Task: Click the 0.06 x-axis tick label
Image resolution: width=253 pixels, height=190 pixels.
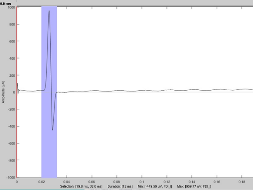Action: click(x=92, y=182)
